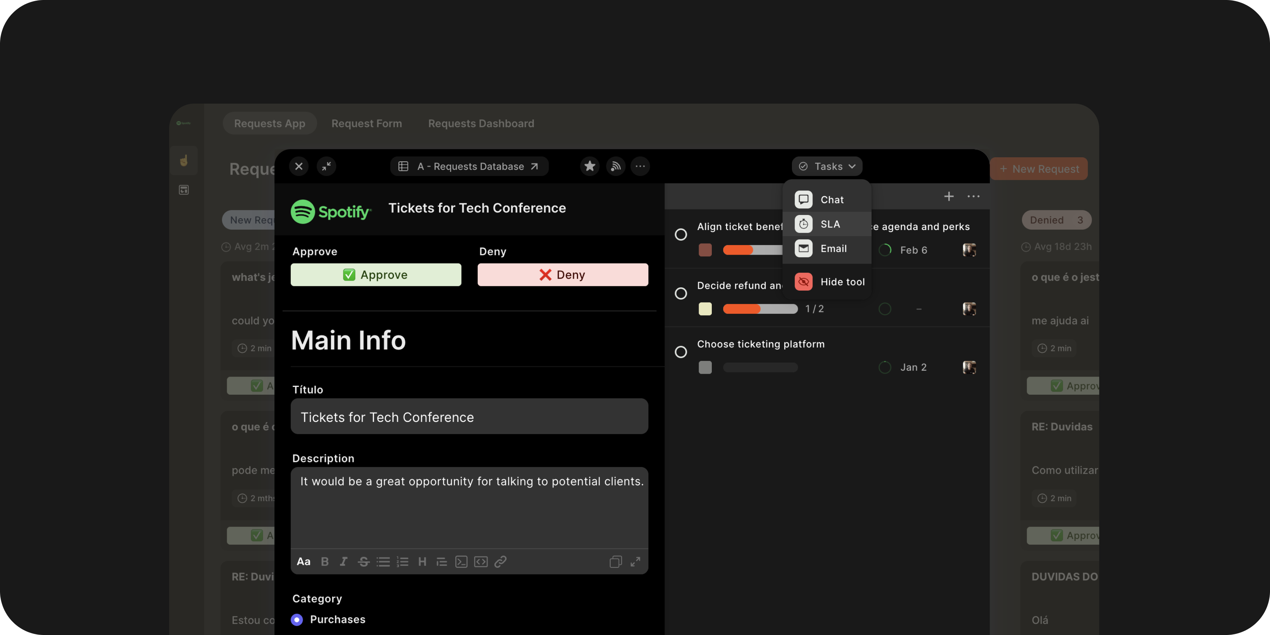Open the tasks panel more options menu
Image resolution: width=1270 pixels, height=635 pixels.
(x=973, y=196)
